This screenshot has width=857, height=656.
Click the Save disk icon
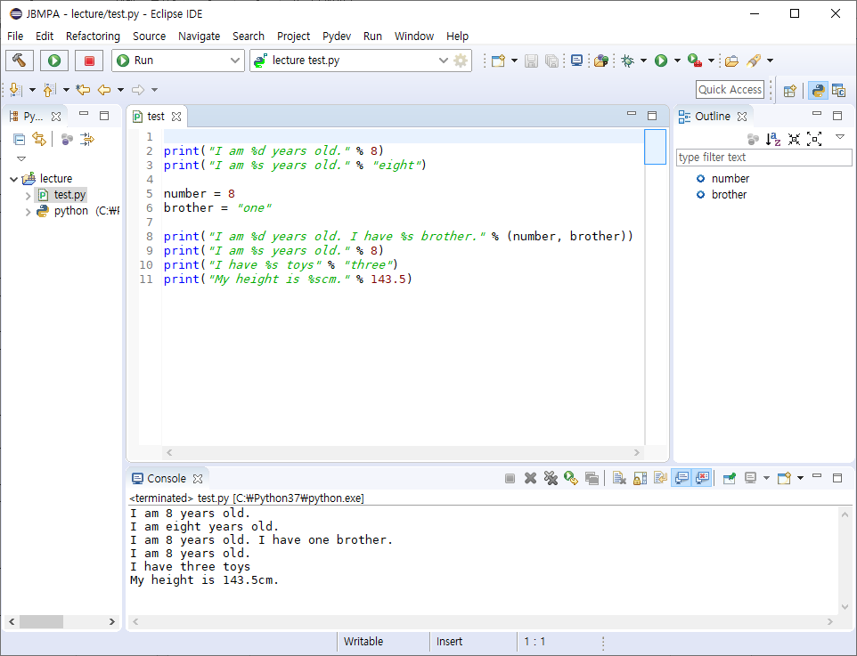[x=531, y=61]
